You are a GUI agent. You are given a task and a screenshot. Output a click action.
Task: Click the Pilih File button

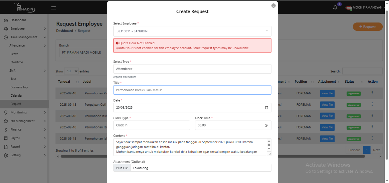coord(122,168)
